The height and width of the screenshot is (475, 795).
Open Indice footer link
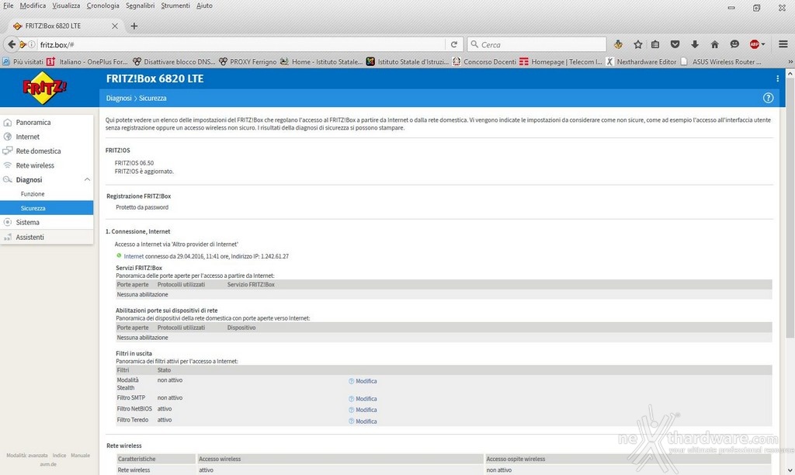click(x=59, y=456)
